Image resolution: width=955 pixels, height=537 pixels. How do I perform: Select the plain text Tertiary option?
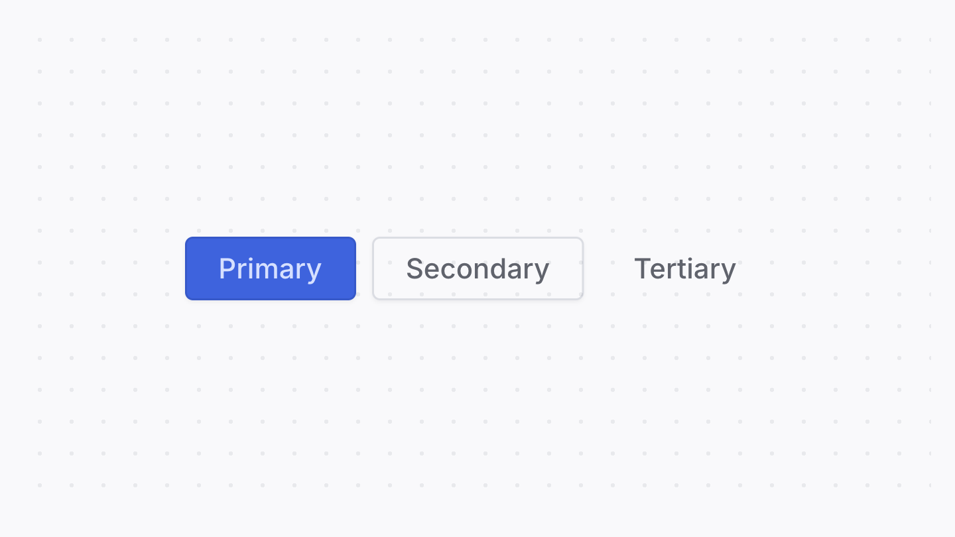pos(684,268)
